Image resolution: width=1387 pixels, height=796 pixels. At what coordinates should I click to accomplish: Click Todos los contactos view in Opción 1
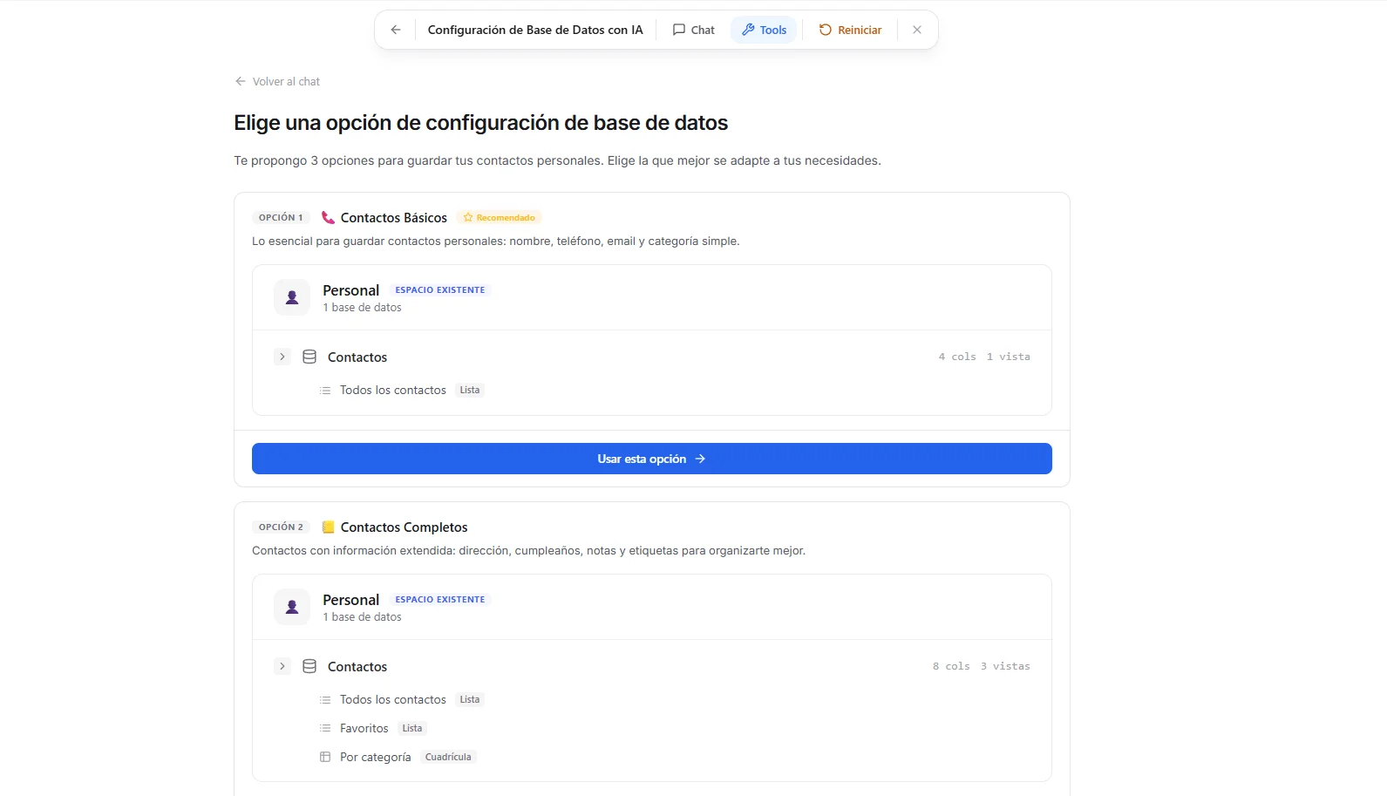pos(393,391)
